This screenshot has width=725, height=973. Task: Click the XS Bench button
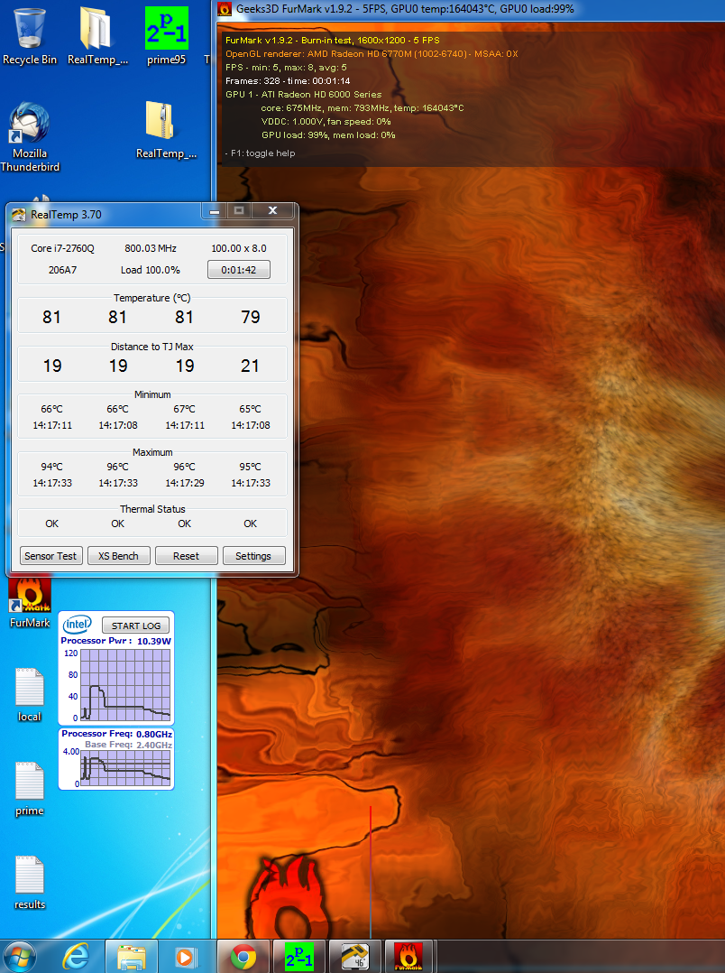[x=118, y=556]
